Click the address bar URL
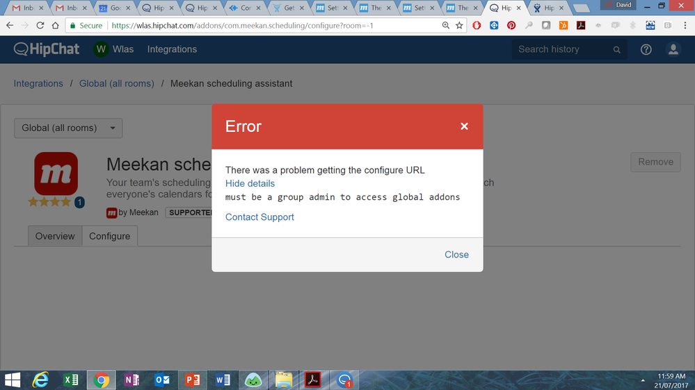The image size is (695, 390). coord(243,26)
